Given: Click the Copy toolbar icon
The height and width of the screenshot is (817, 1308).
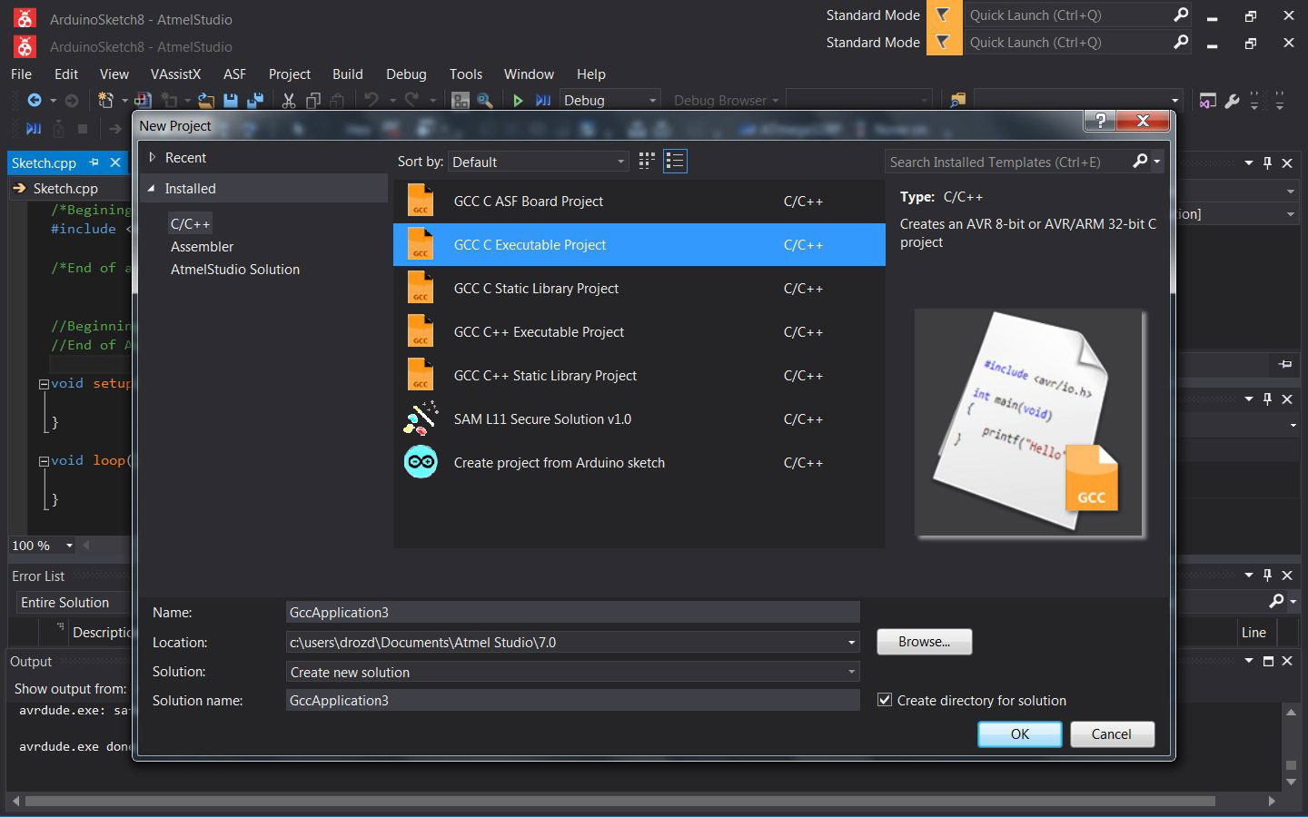Looking at the screenshot, I should [313, 100].
